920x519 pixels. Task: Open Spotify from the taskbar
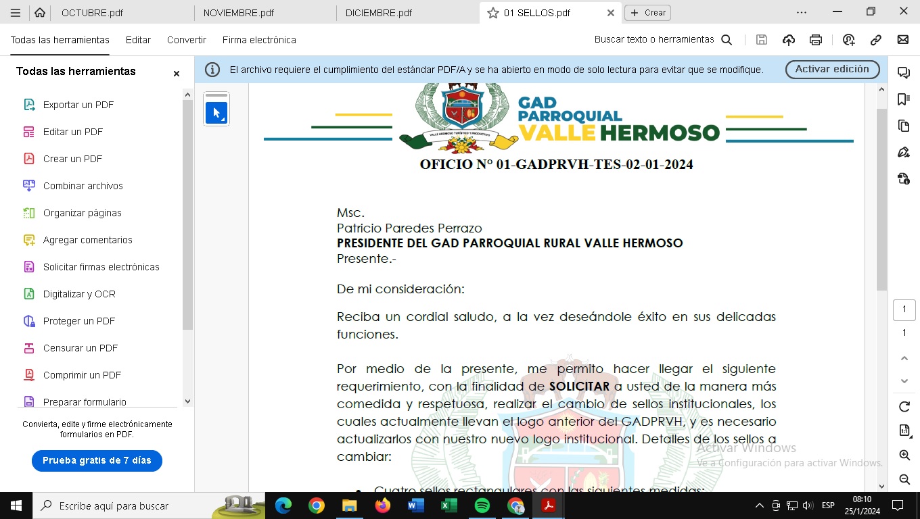pos(482,505)
